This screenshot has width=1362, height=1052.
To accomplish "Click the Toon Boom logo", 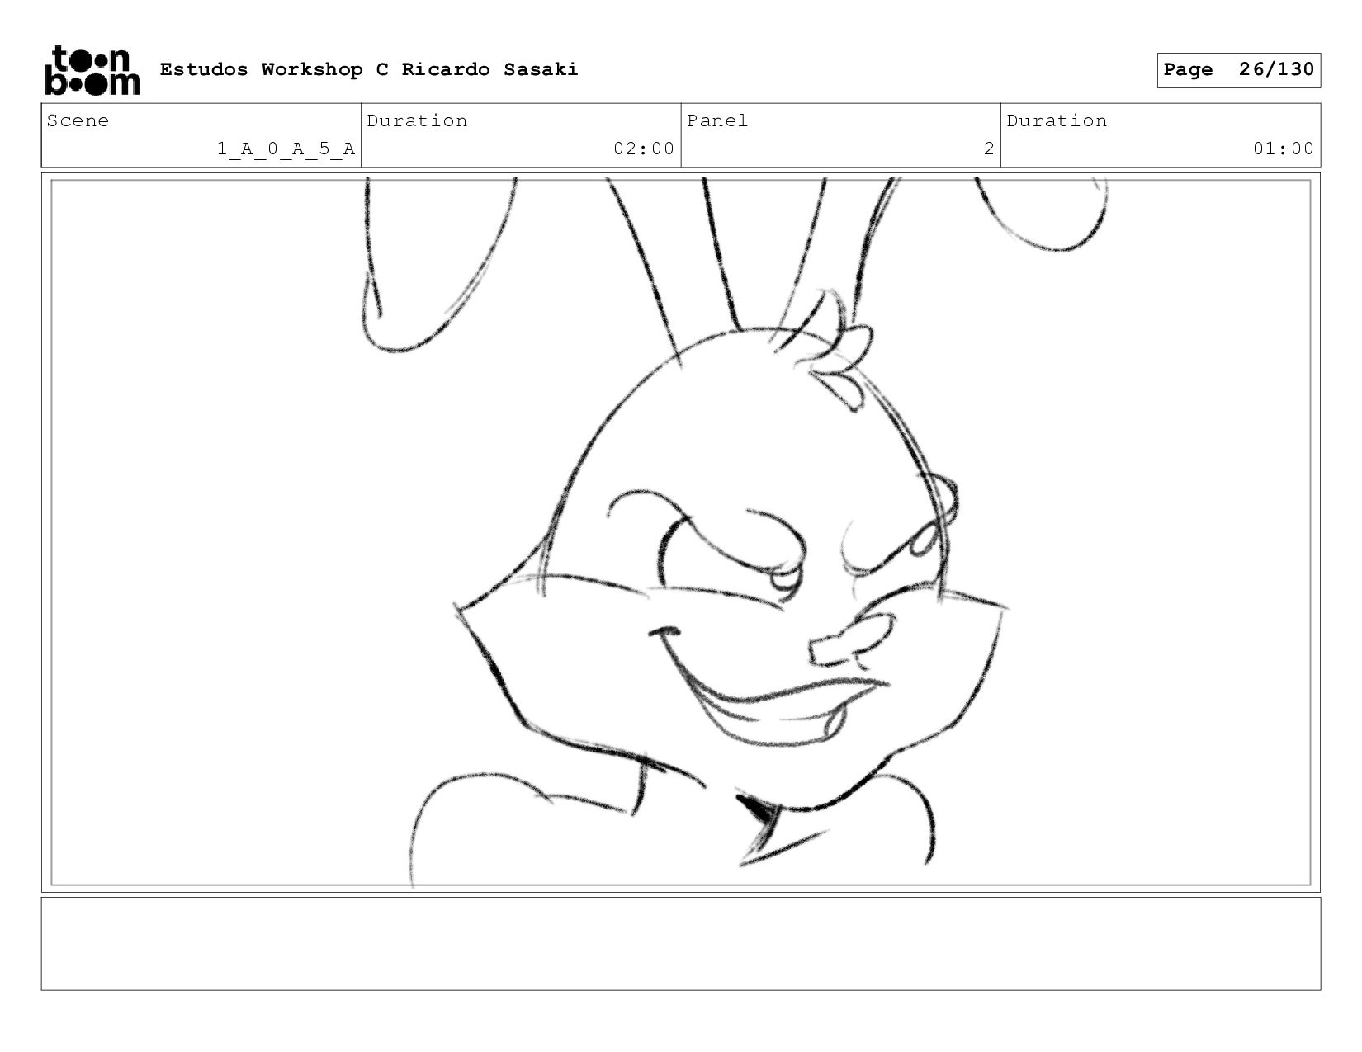I will 92,70.
